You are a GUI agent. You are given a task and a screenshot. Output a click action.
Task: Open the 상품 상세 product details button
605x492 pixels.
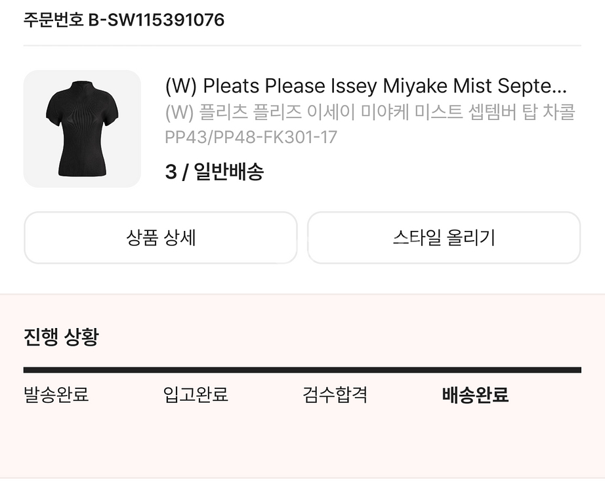tap(161, 238)
